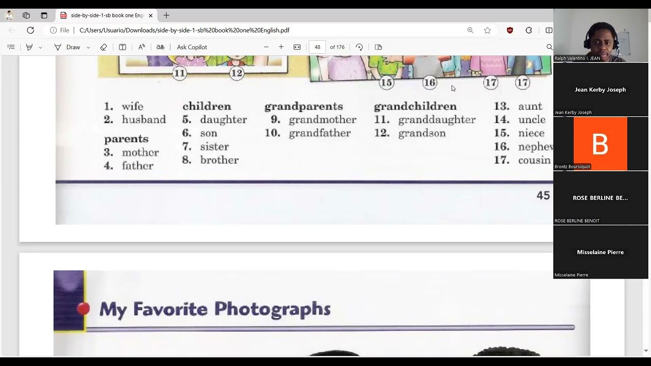
Task: Expand Draw tool options dropdown
Action: click(88, 47)
